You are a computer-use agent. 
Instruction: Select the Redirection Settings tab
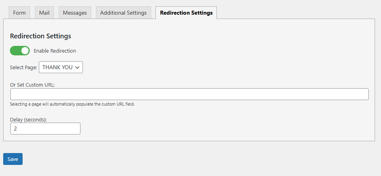[x=186, y=13]
